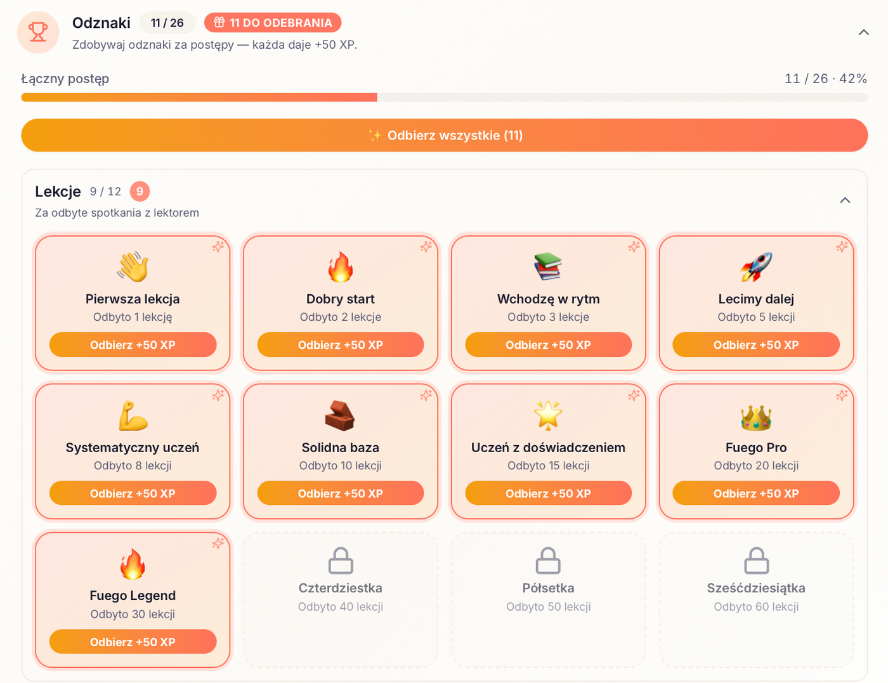This screenshot has width=888, height=683.
Task: Click the sparkle icon on Fuego Pro card
Action: pyautogui.click(x=842, y=395)
